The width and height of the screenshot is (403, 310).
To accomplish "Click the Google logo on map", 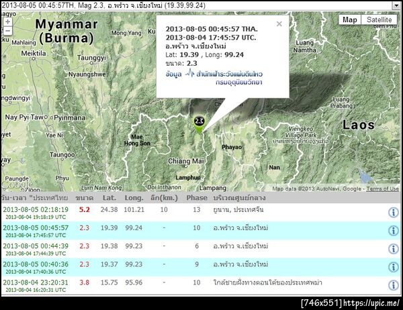I will [17, 185].
